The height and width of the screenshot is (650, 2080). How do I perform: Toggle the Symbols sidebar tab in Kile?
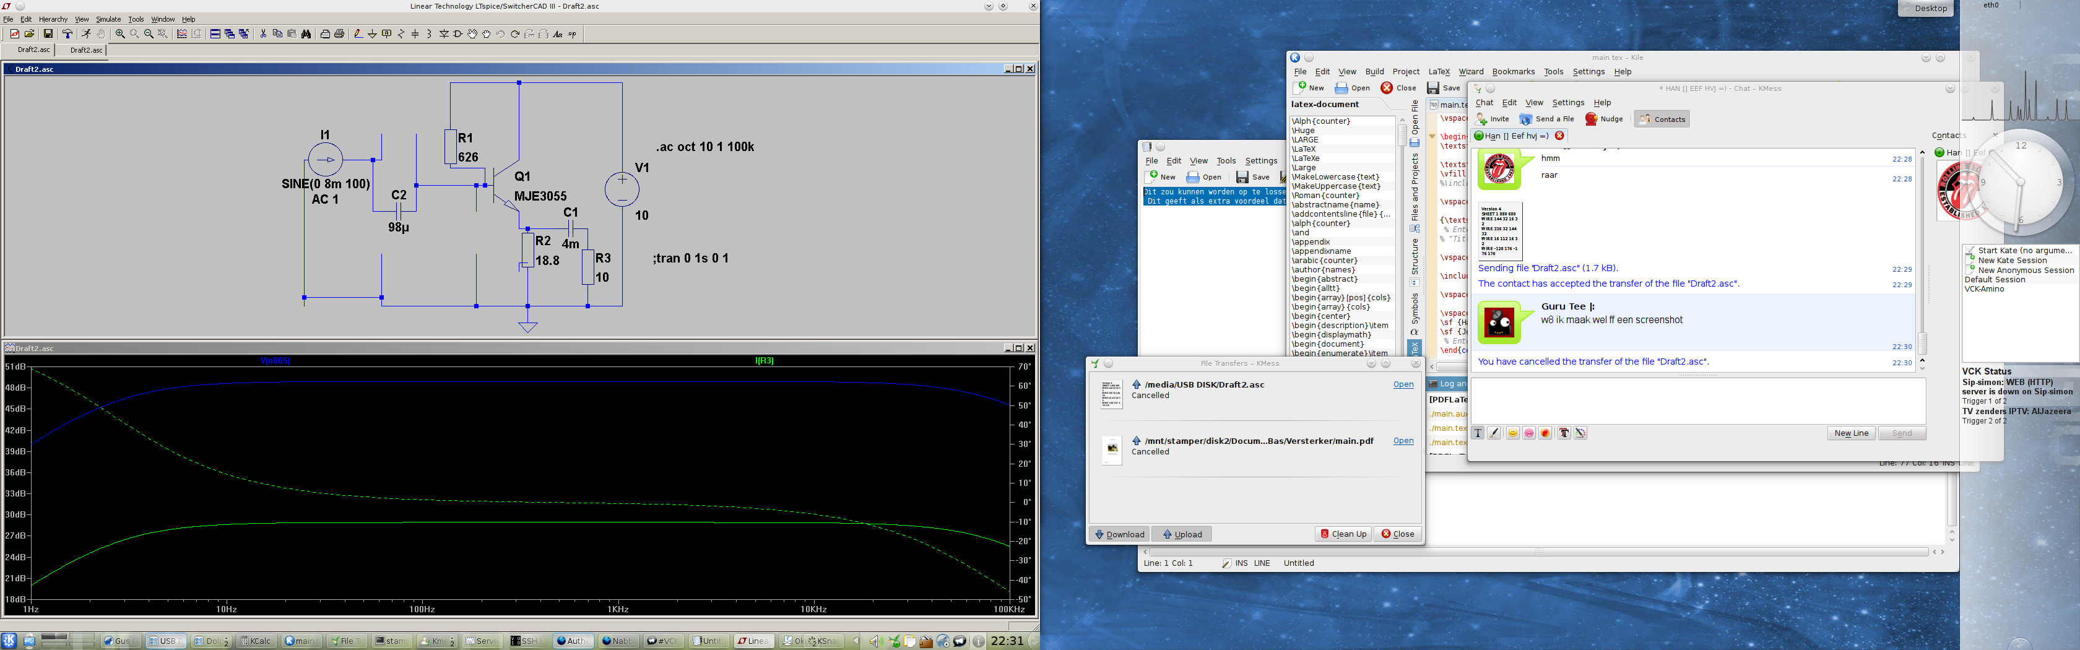[1415, 311]
